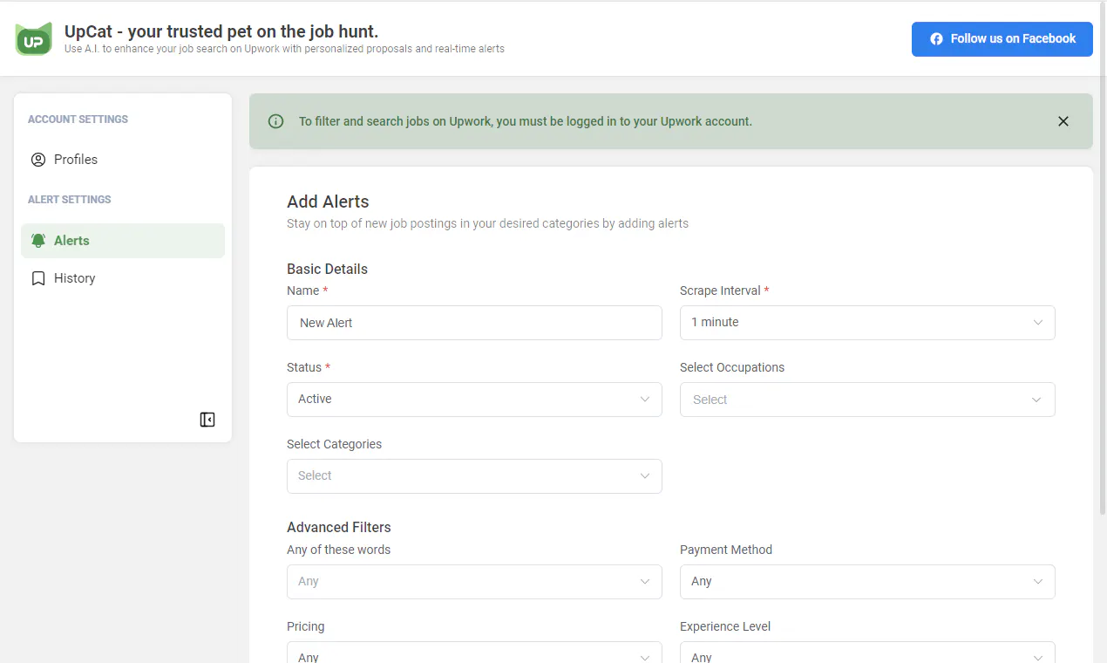
Task: Open the Payment Method dropdown
Action: point(867,582)
